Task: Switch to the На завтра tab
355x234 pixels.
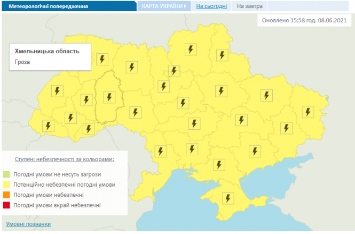Action: coord(250,6)
